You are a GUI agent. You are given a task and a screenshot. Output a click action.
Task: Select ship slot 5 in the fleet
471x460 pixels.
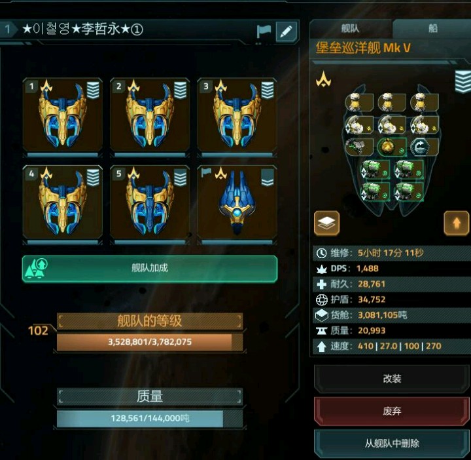click(x=150, y=202)
